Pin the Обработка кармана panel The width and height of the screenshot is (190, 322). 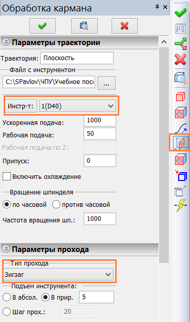pos(157,7)
